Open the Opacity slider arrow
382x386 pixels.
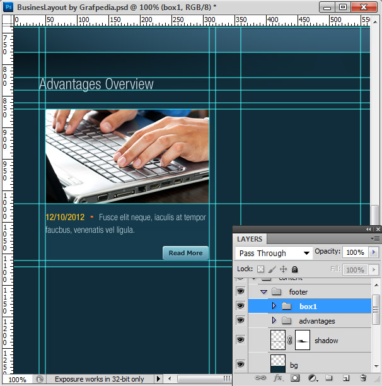coord(374,252)
